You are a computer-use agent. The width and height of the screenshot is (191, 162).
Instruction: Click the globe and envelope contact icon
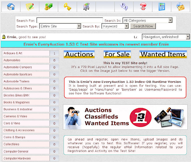click(x=181, y=7)
